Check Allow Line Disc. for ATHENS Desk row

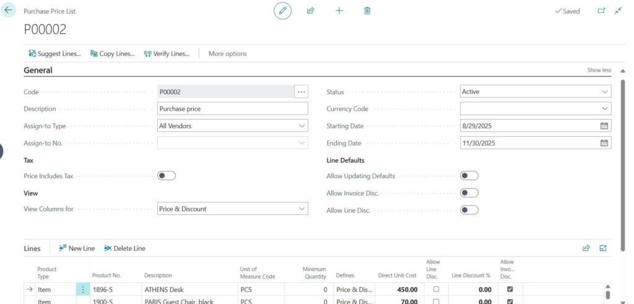(436, 289)
